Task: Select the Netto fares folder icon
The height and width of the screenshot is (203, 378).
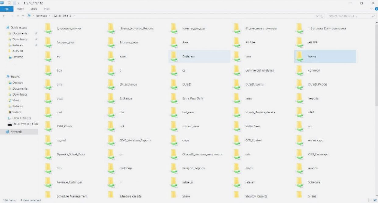Action: pyautogui.click(x=237, y=126)
